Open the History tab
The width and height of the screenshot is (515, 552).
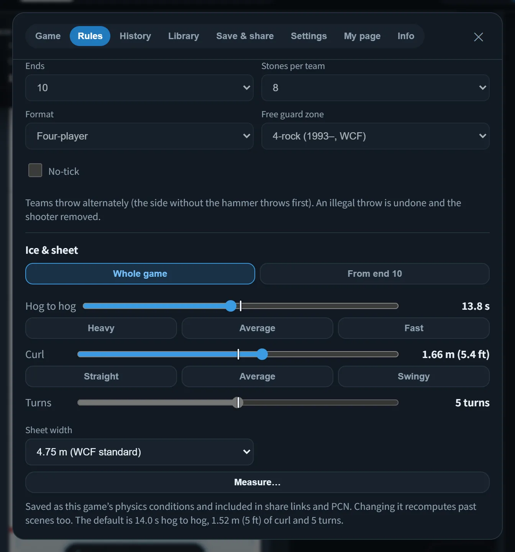[135, 36]
